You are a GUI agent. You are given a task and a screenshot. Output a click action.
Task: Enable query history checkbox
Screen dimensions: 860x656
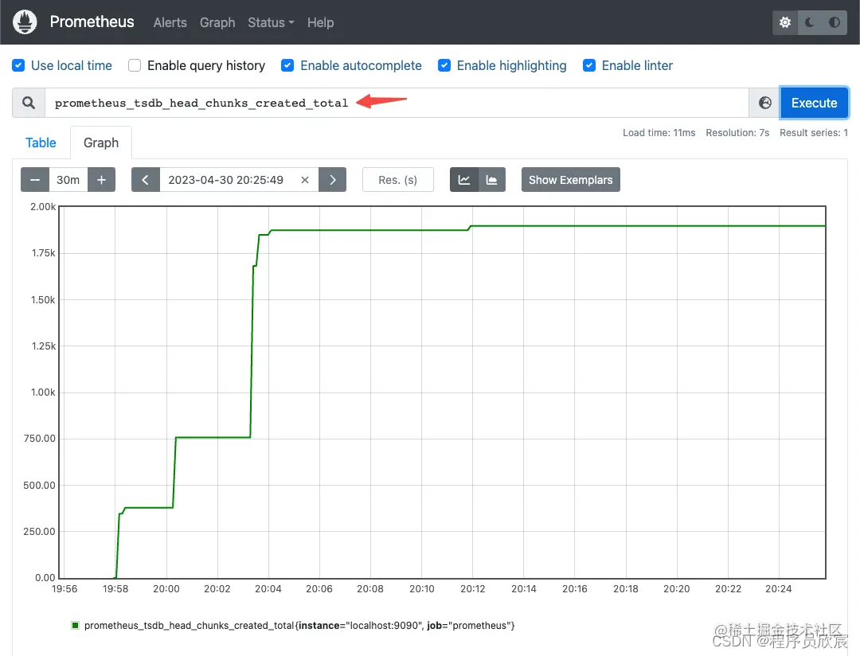tap(135, 65)
